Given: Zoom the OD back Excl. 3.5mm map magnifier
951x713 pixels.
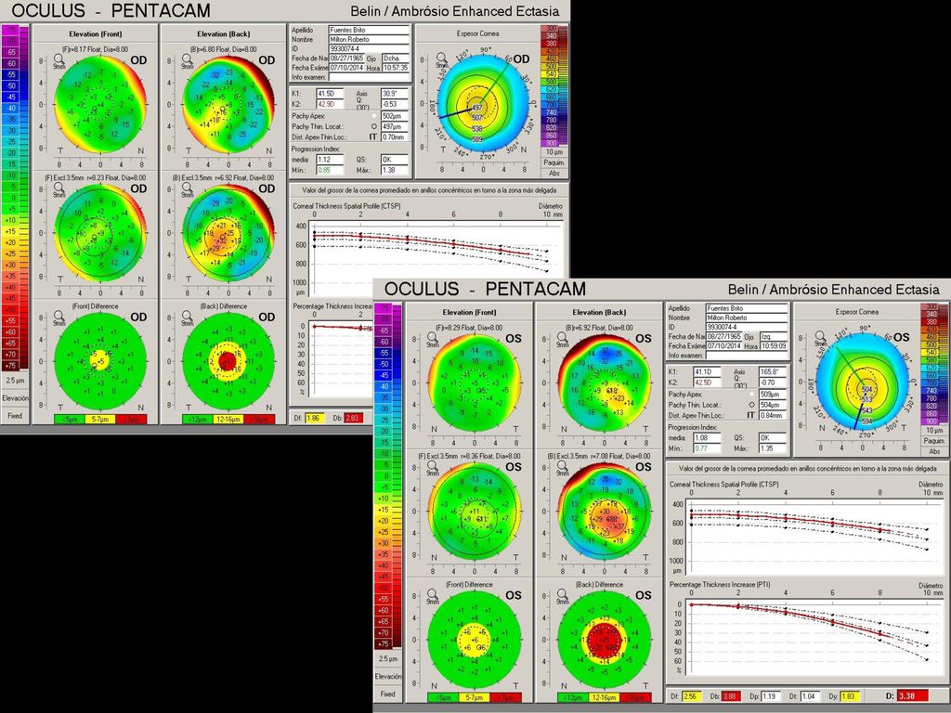Looking at the screenshot, I should pyautogui.click(x=187, y=188).
